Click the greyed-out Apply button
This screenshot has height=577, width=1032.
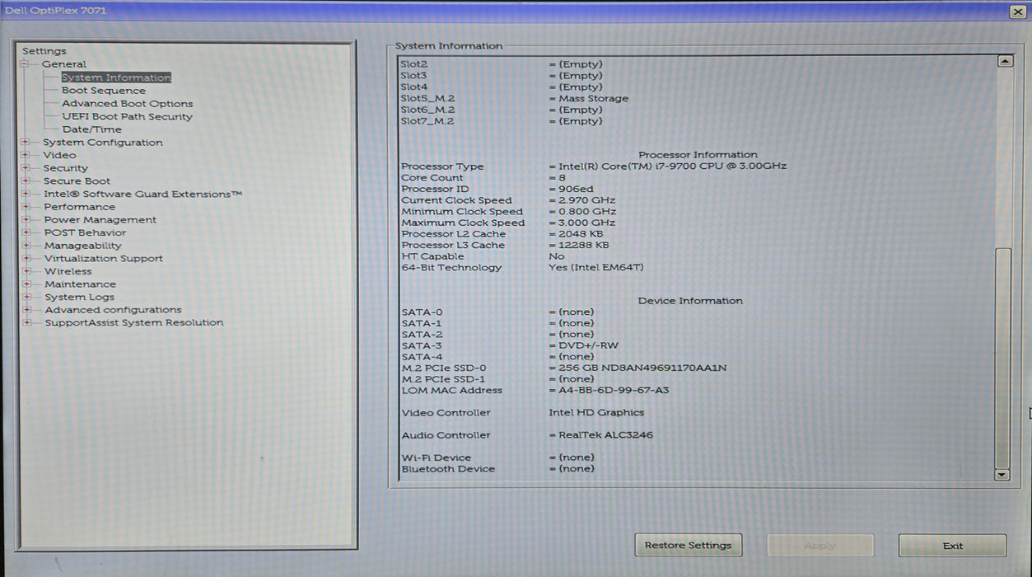(820, 546)
